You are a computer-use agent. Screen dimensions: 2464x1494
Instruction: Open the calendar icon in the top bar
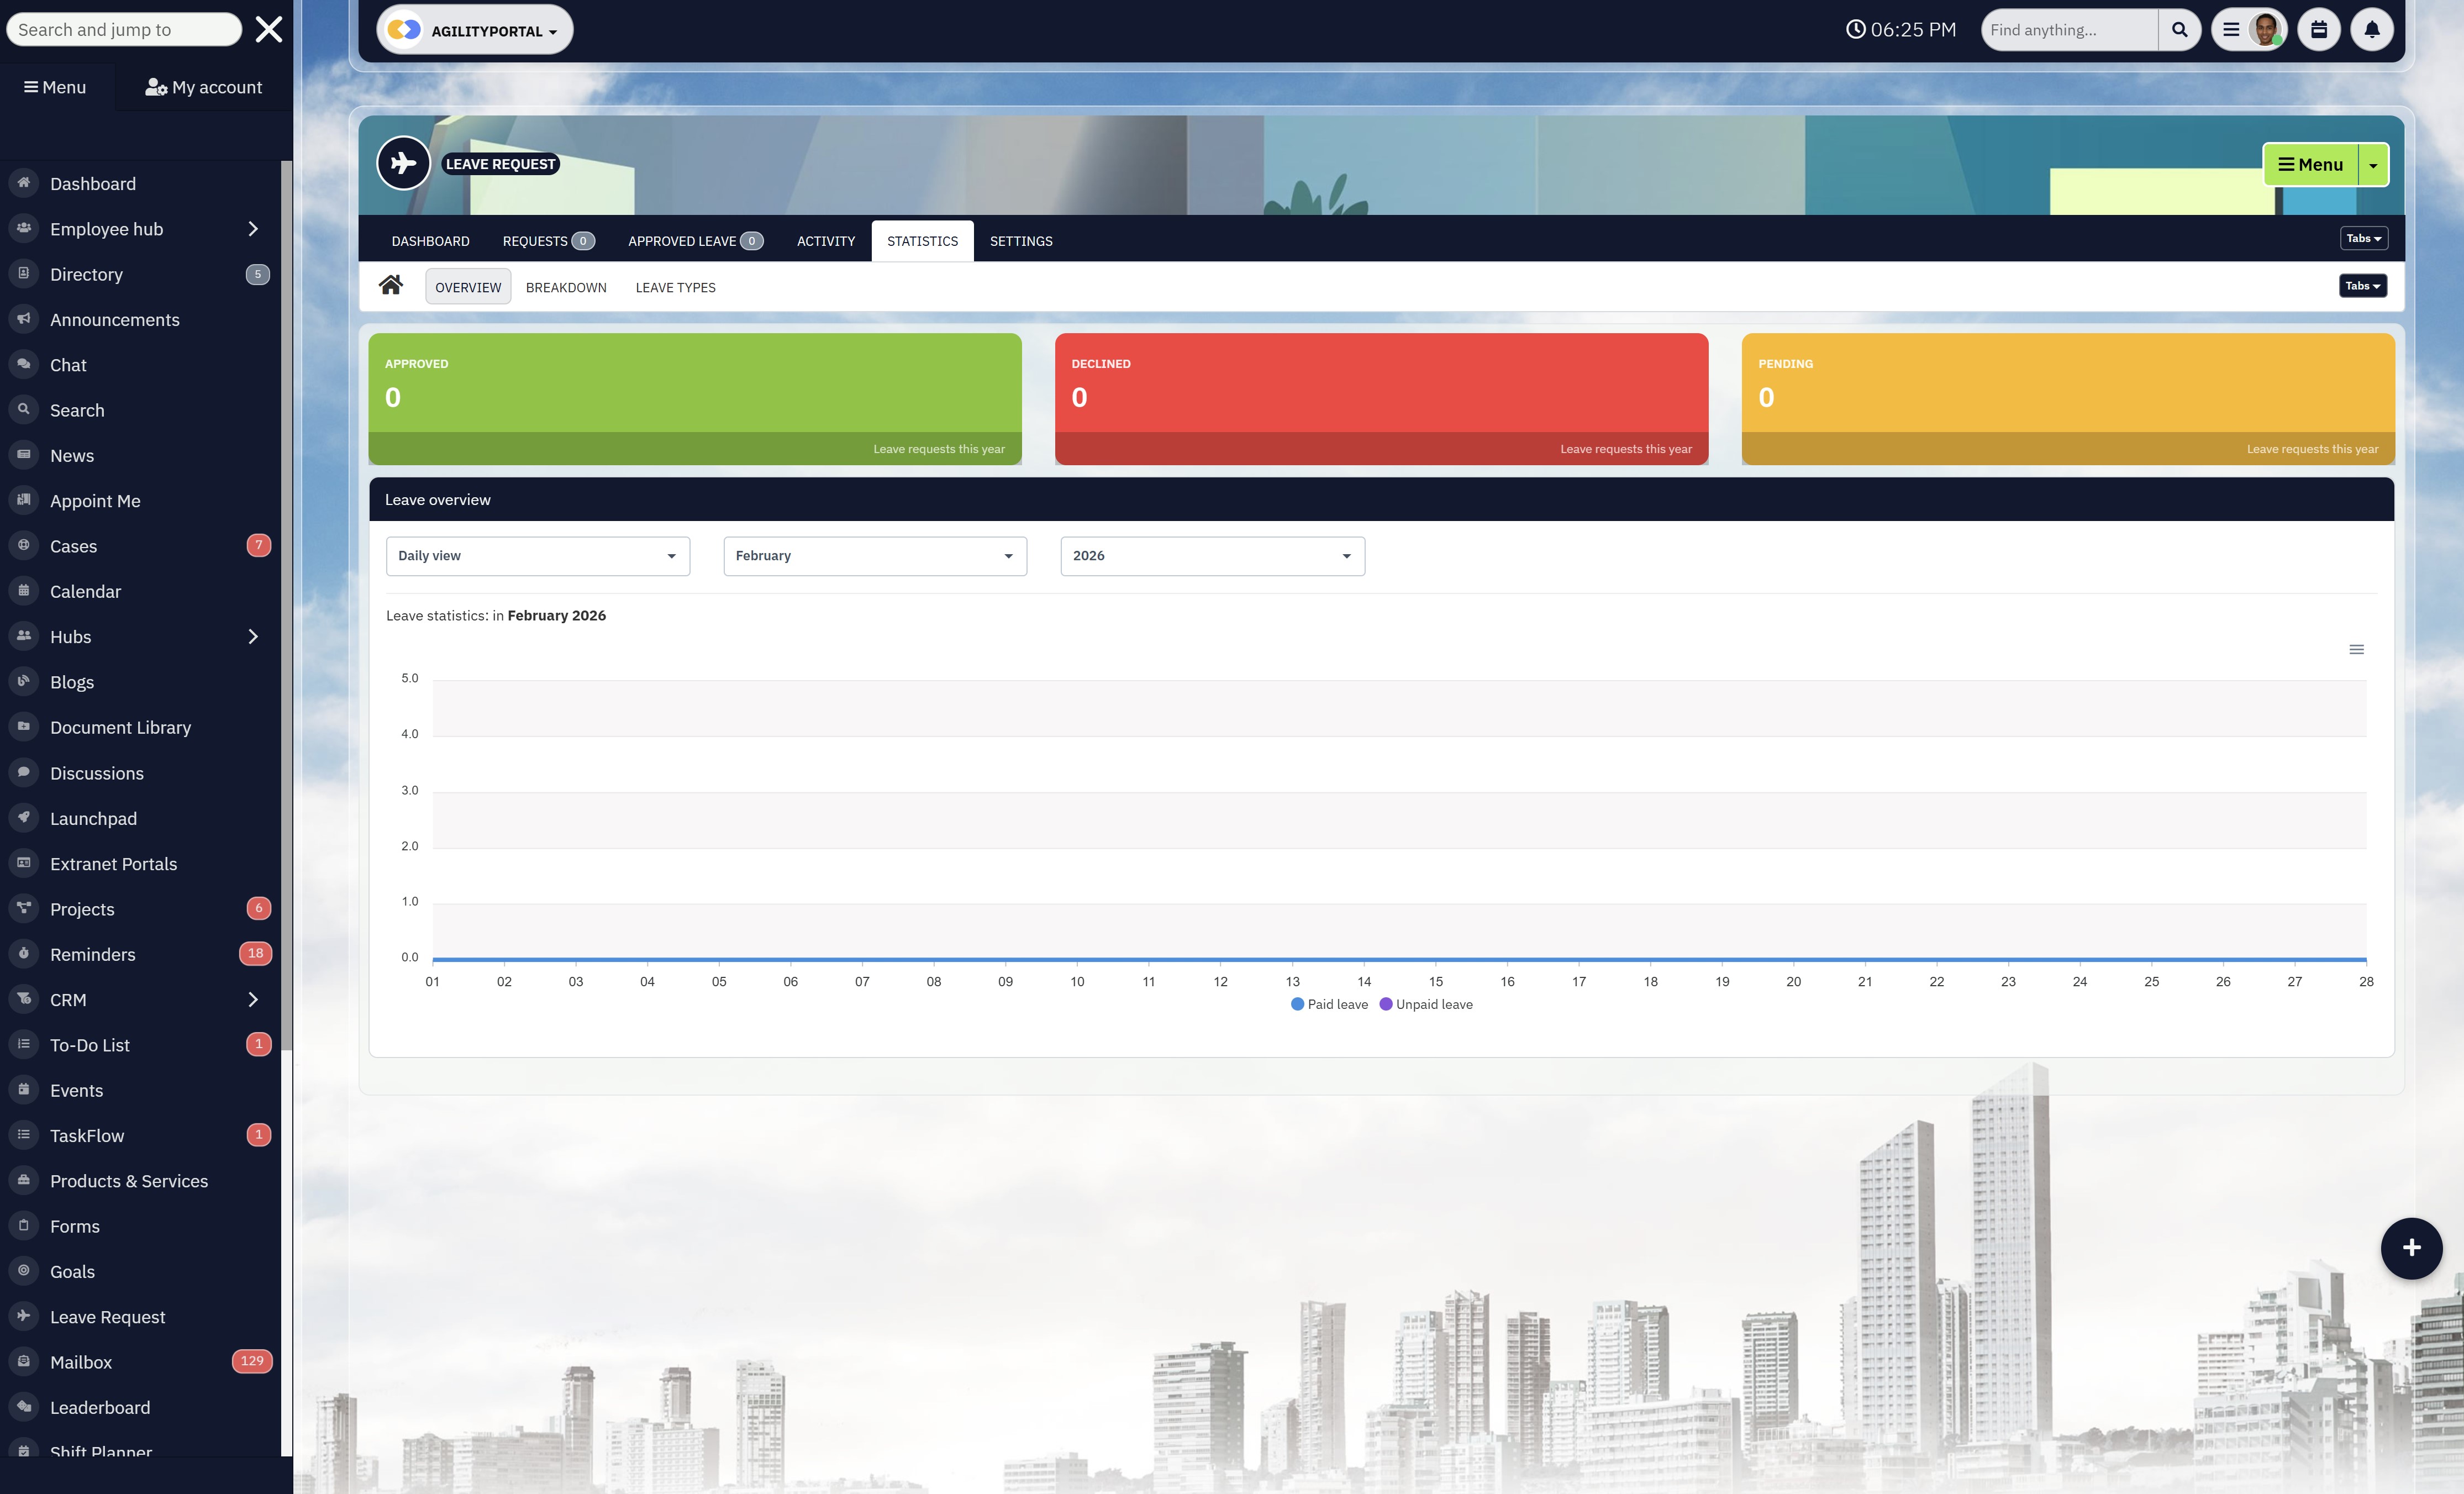point(2318,29)
